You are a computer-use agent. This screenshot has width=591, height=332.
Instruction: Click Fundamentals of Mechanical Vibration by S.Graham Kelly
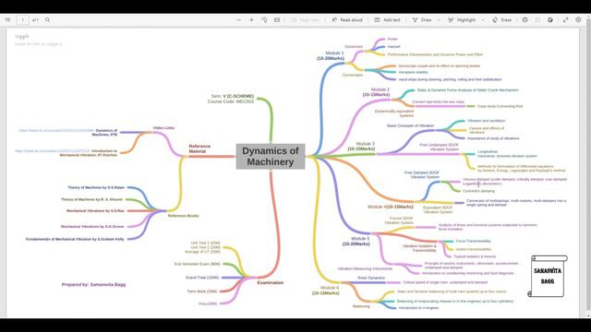tap(75, 239)
